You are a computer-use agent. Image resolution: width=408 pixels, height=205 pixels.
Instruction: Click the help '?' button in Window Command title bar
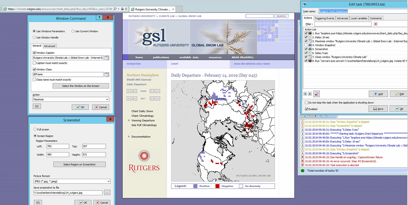tap(99, 17)
